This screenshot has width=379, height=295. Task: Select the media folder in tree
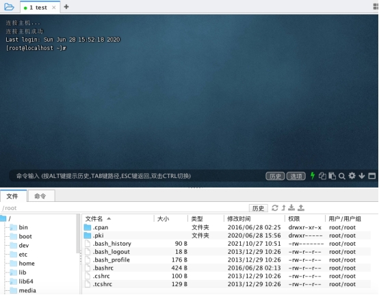coord(23,290)
